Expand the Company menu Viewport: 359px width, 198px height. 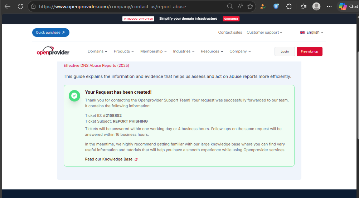point(240,51)
